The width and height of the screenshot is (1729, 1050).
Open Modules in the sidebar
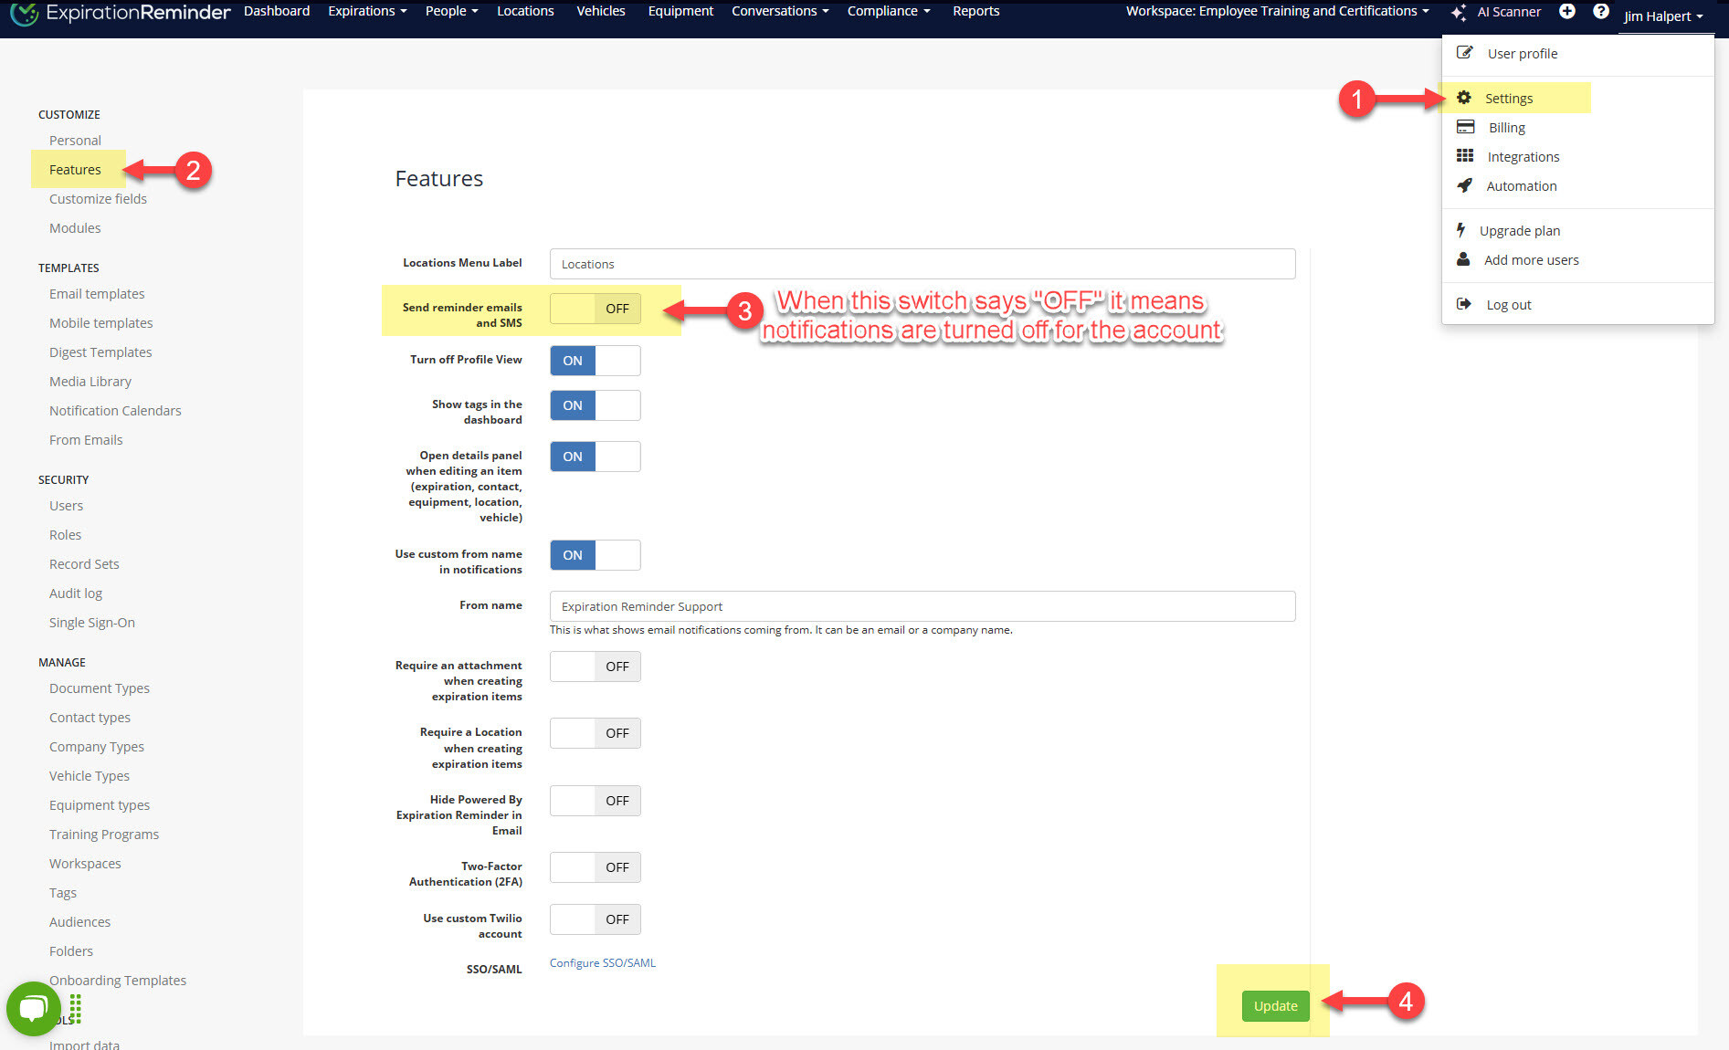click(x=75, y=228)
